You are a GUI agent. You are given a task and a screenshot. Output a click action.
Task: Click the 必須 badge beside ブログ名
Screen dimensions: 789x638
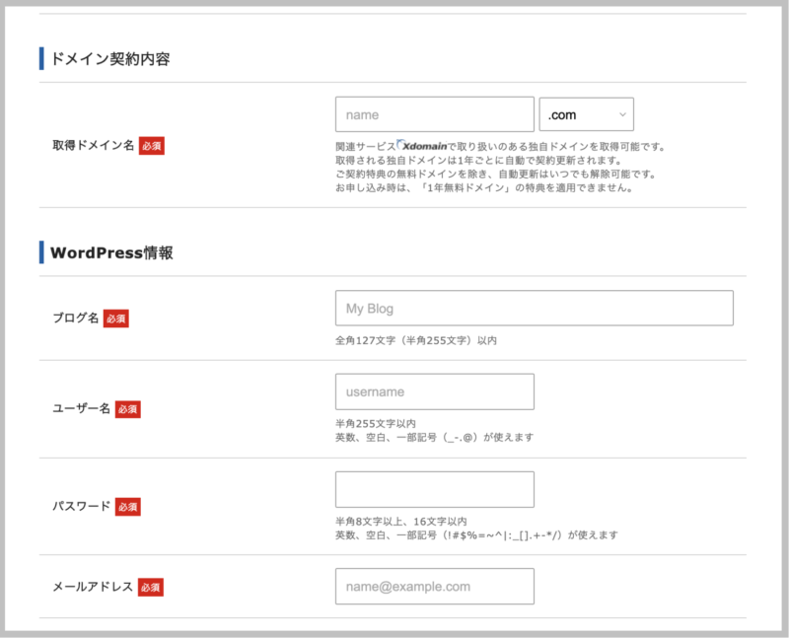click(115, 319)
